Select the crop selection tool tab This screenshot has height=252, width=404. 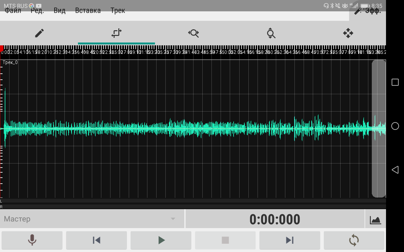point(116,33)
